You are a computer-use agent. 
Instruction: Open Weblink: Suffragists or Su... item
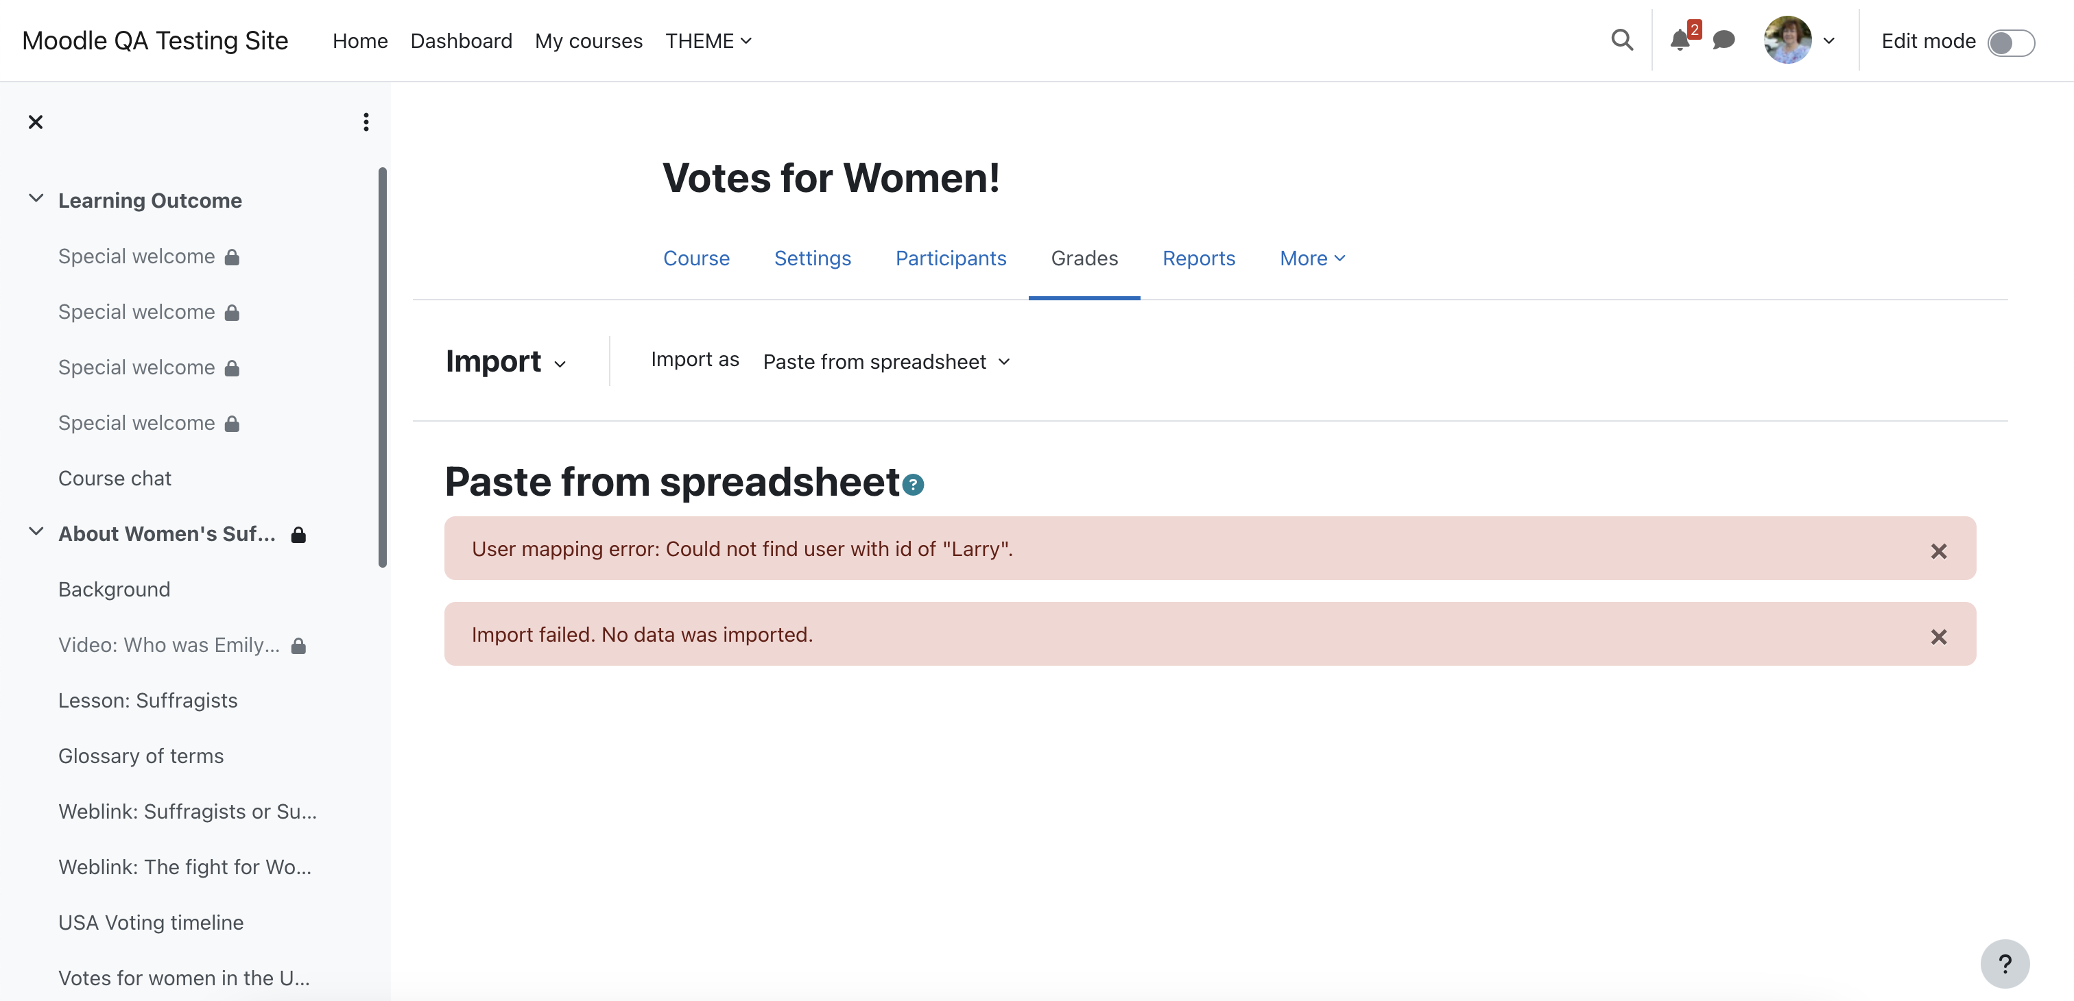click(188, 812)
